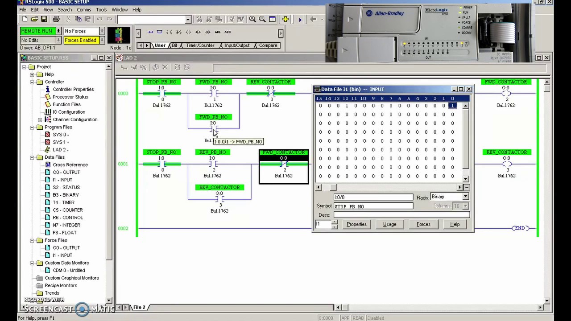Switch to the Input/Output instruction tab
571x321 pixels.
(237, 45)
